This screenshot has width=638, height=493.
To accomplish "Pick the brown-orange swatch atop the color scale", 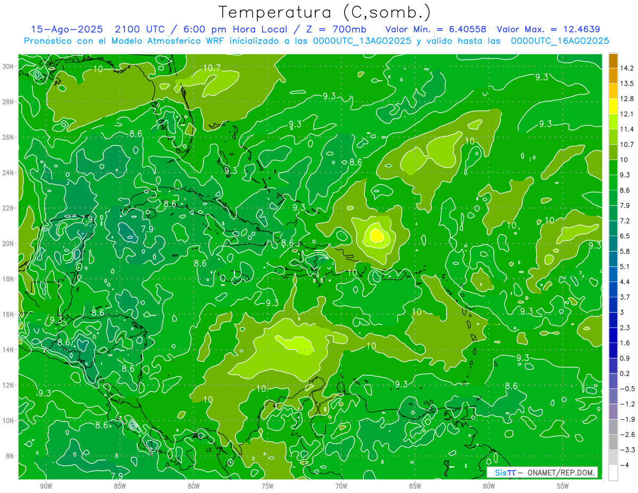I will click(x=613, y=61).
